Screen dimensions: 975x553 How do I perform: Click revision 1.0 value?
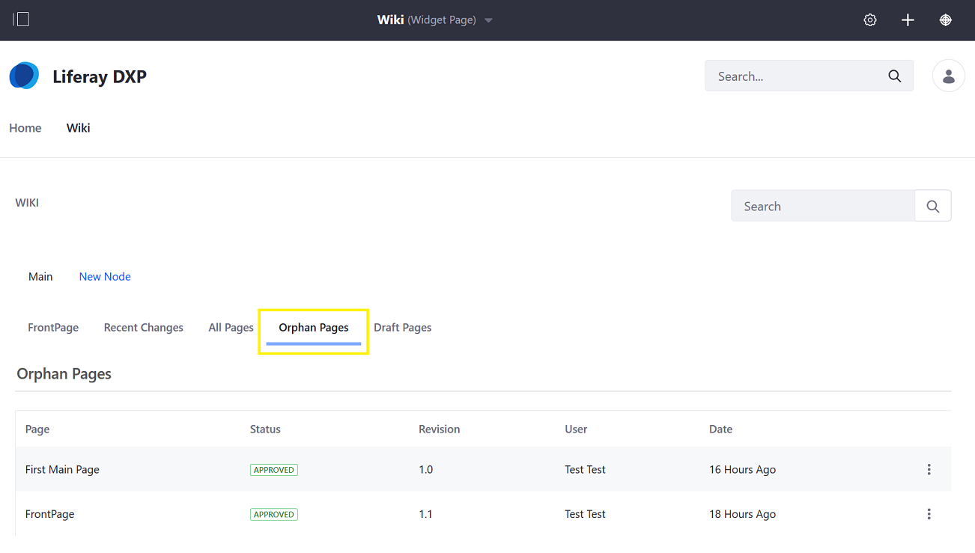click(426, 470)
